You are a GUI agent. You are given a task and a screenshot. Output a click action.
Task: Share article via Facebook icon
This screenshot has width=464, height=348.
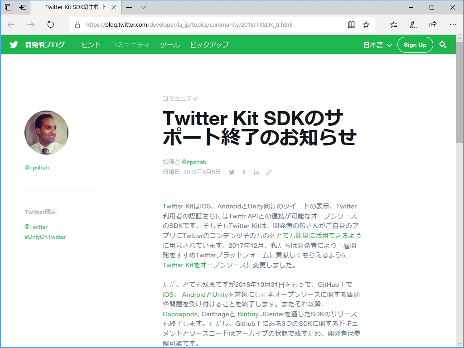[244, 172]
